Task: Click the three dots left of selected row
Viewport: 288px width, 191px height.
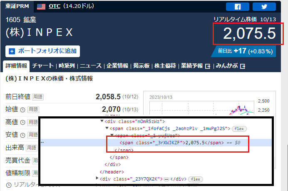Action: coord(42,143)
